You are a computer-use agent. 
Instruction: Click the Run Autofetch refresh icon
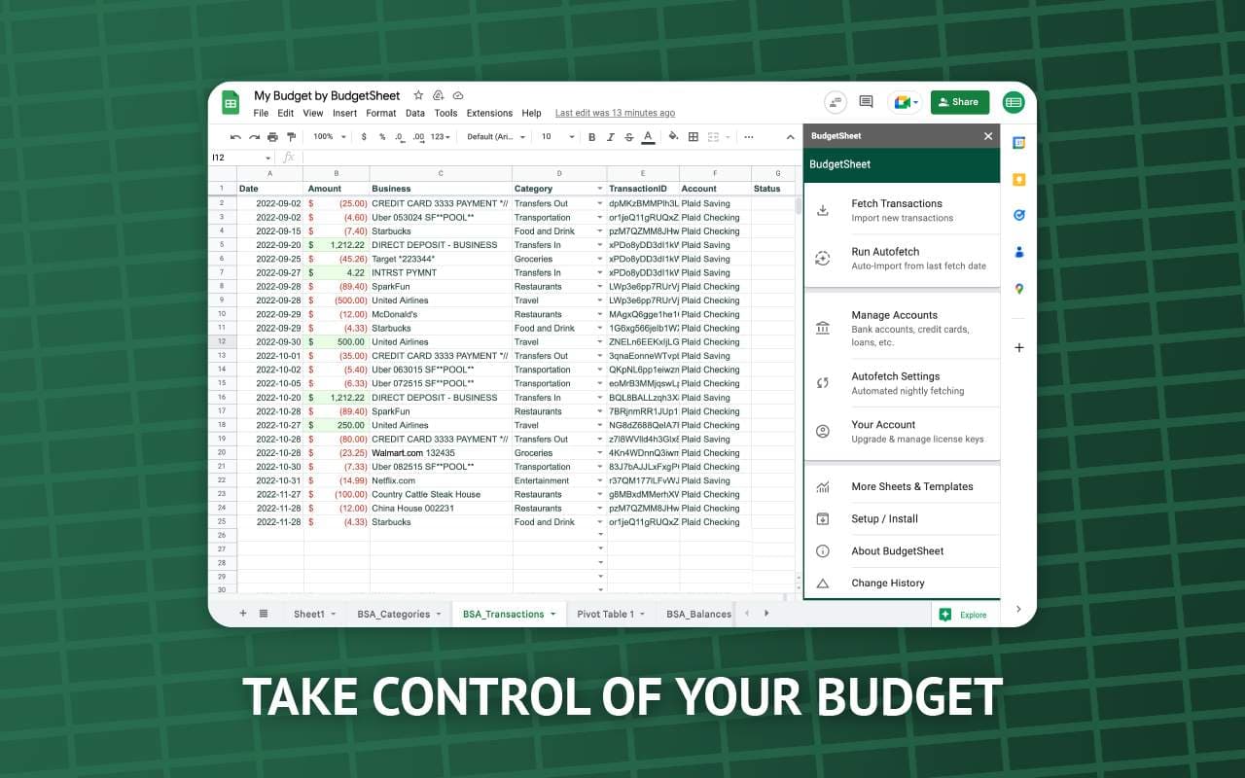[x=824, y=259]
